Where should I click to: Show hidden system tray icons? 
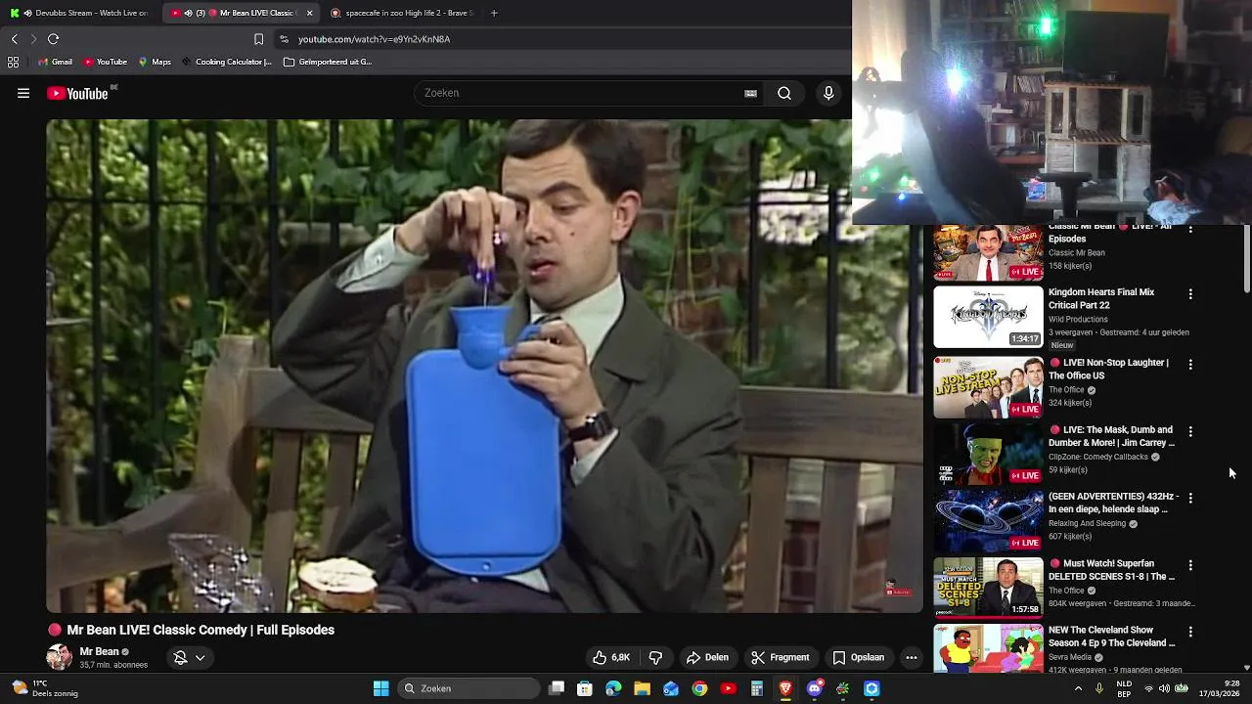tap(1078, 688)
